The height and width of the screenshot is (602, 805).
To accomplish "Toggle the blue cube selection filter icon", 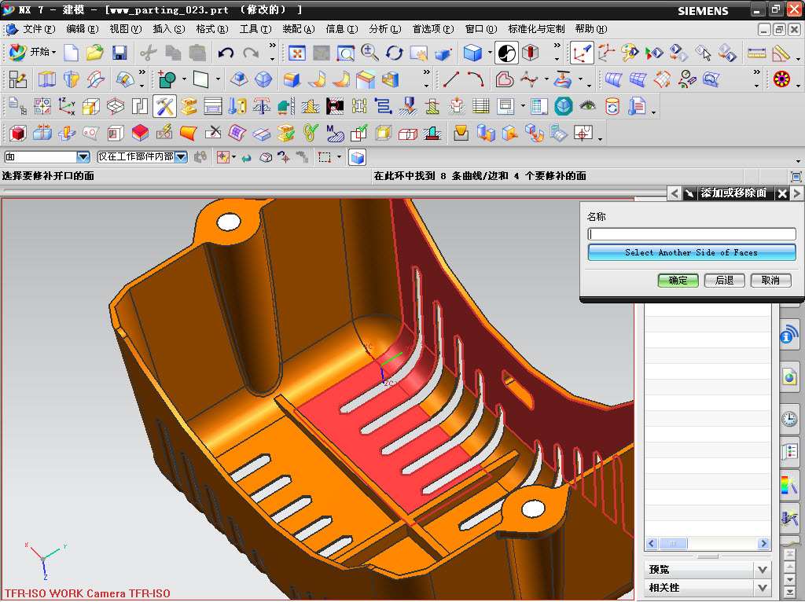I will click(x=358, y=157).
